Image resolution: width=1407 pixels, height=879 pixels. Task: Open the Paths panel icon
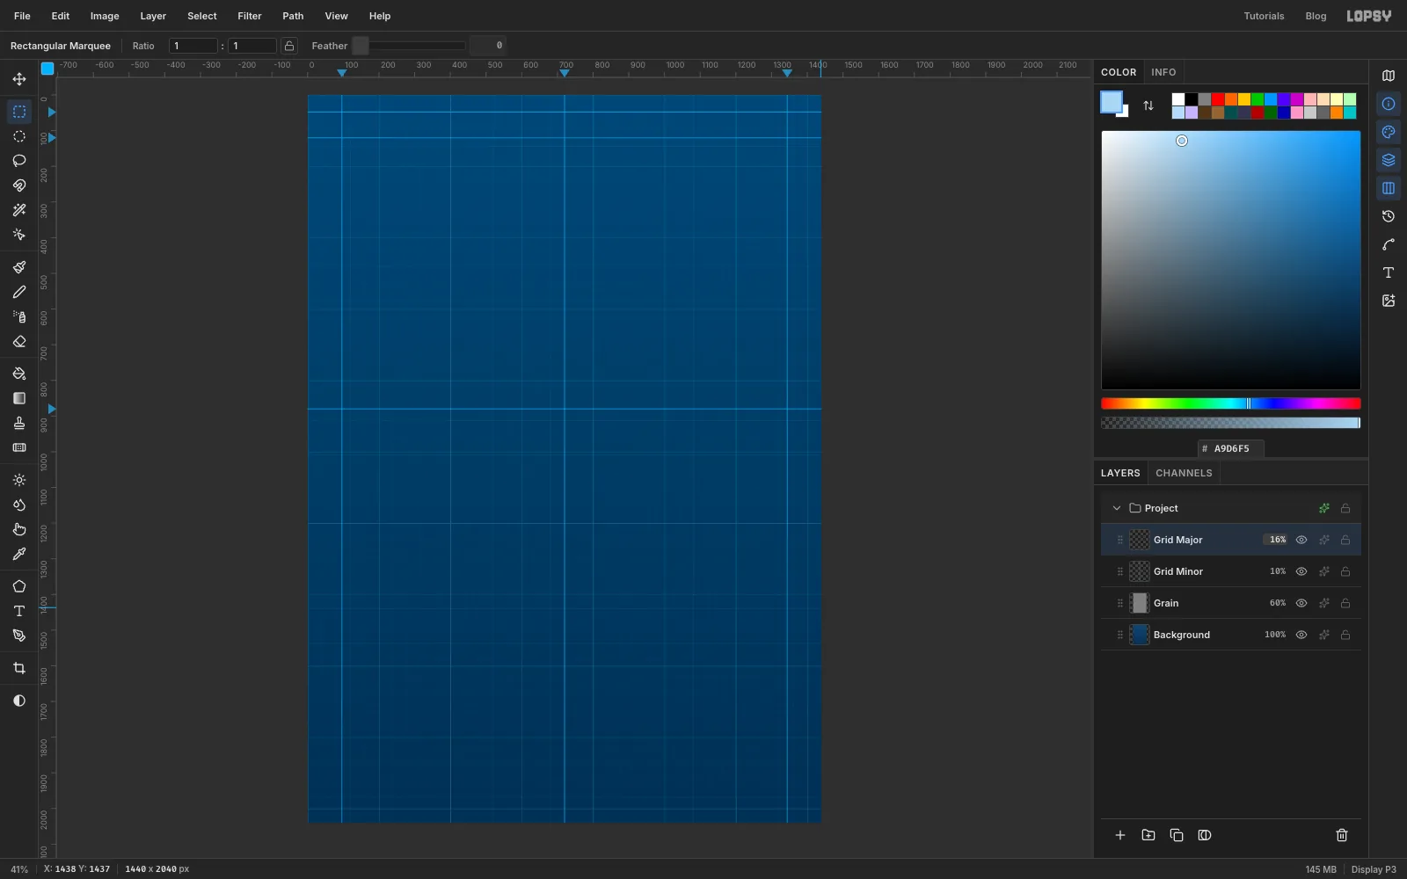coord(1389,244)
